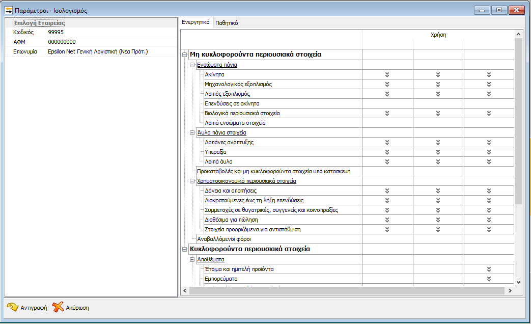Open last chevron for Μηχανολογικός εξοπλισμός
The width and height of the screenshot is (531, 324).
[x=489, y=84]
